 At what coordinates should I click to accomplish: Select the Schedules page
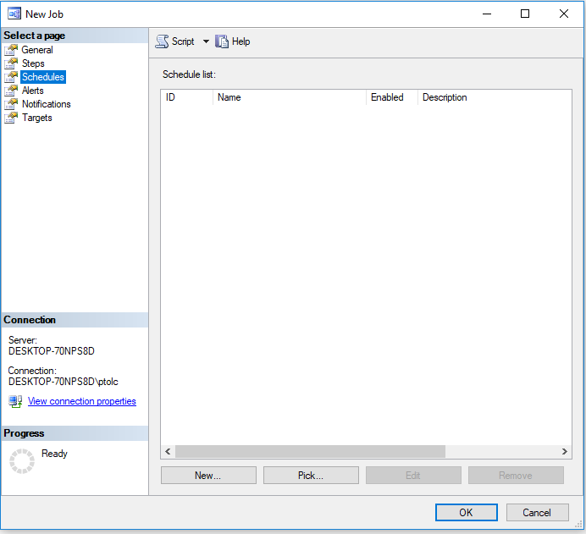point(42,77)
